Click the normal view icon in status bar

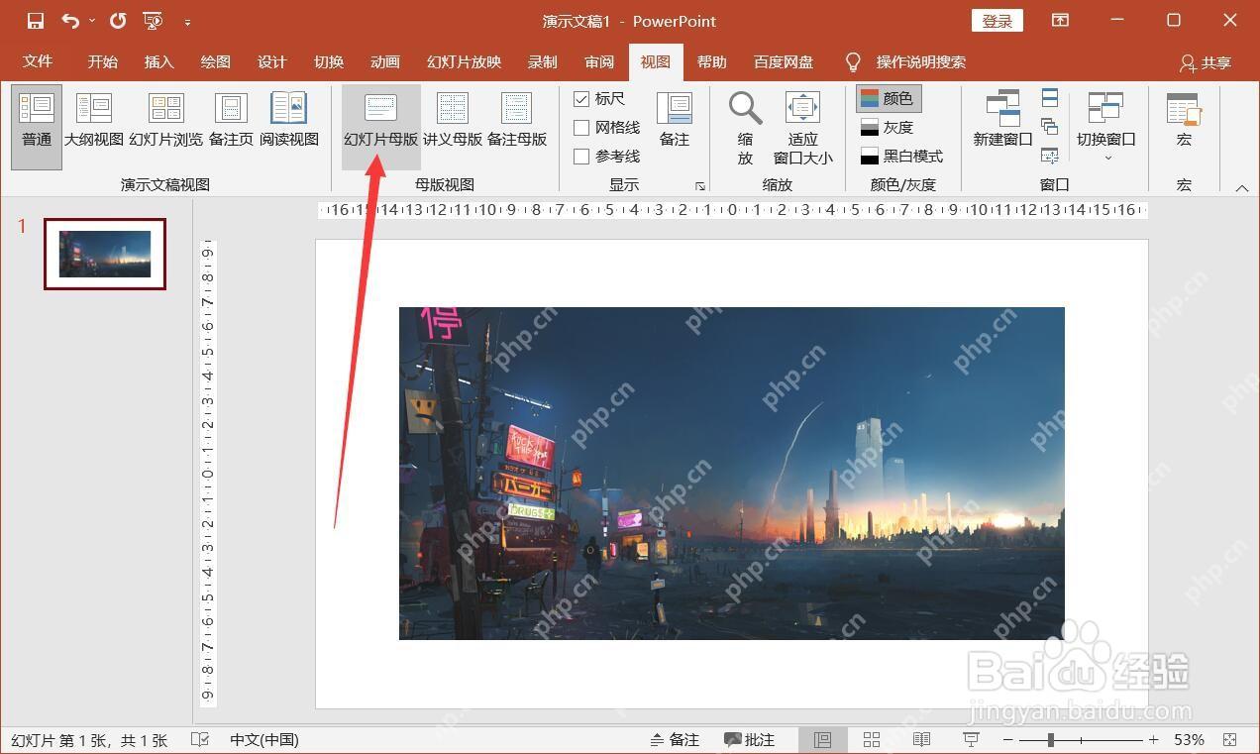822,739
